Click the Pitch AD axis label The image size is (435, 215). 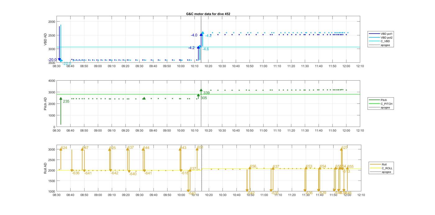(45, 104)
